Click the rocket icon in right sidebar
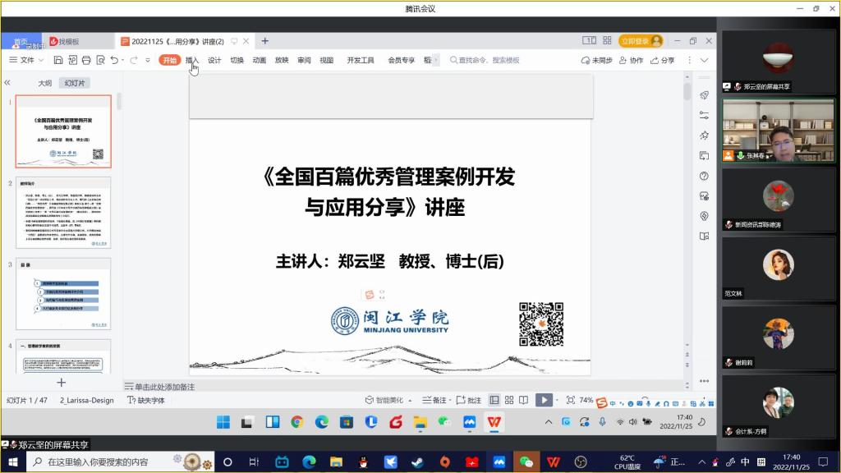This screenshot has height=473, width=841. [704, 95]
